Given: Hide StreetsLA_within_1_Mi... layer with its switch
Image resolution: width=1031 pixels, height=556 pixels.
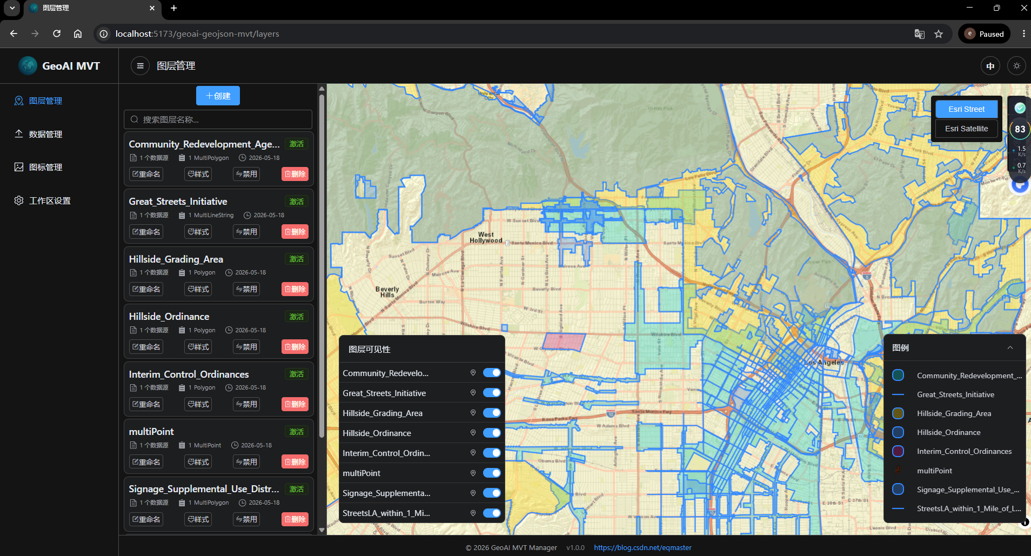Looking at the screenshot, I should pyautogui.click(x=492, y=513).
